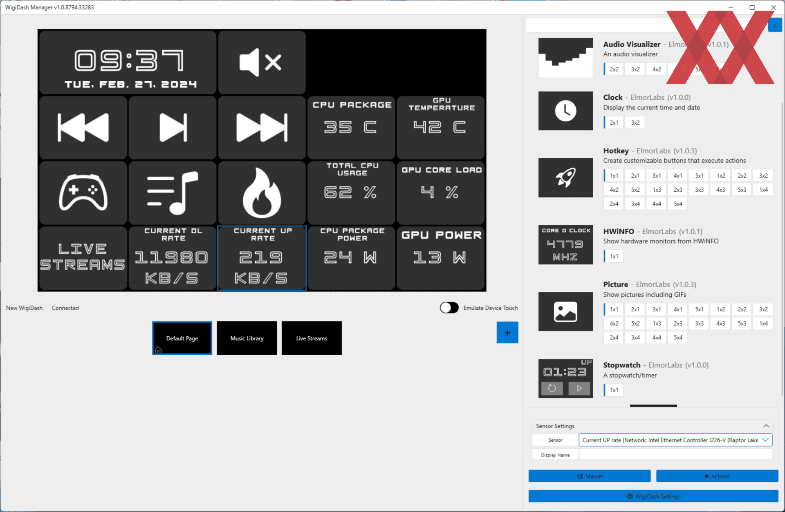The height and width of the screenshot is (512, 785).
Task: Select the Current UP Rate widget
Action: coord(262,258)
